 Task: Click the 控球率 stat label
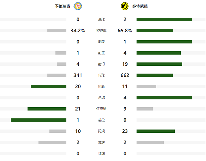(x=102, y=31)
